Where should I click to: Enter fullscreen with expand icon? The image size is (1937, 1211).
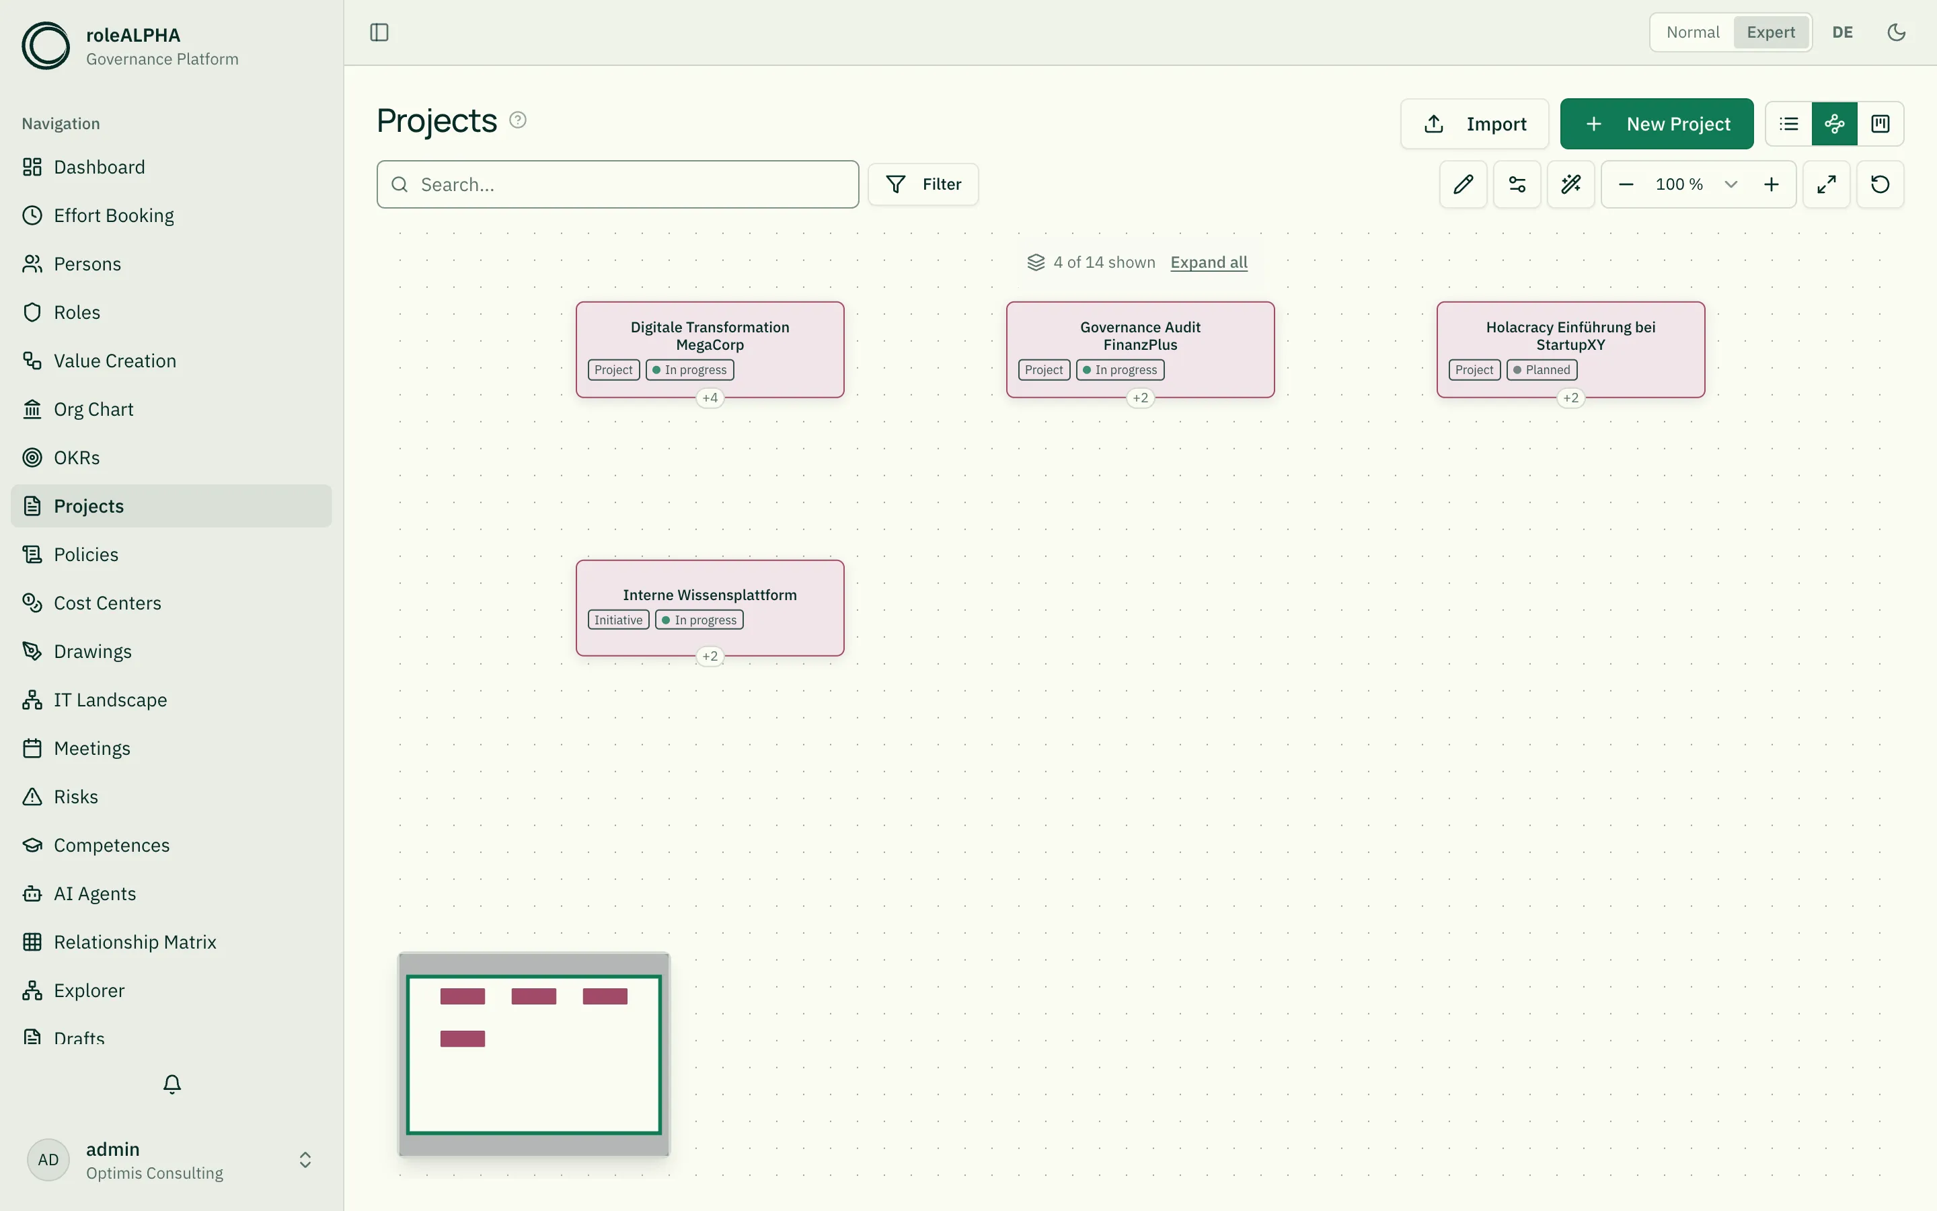pyautogui.click(x=1827, y=184)
